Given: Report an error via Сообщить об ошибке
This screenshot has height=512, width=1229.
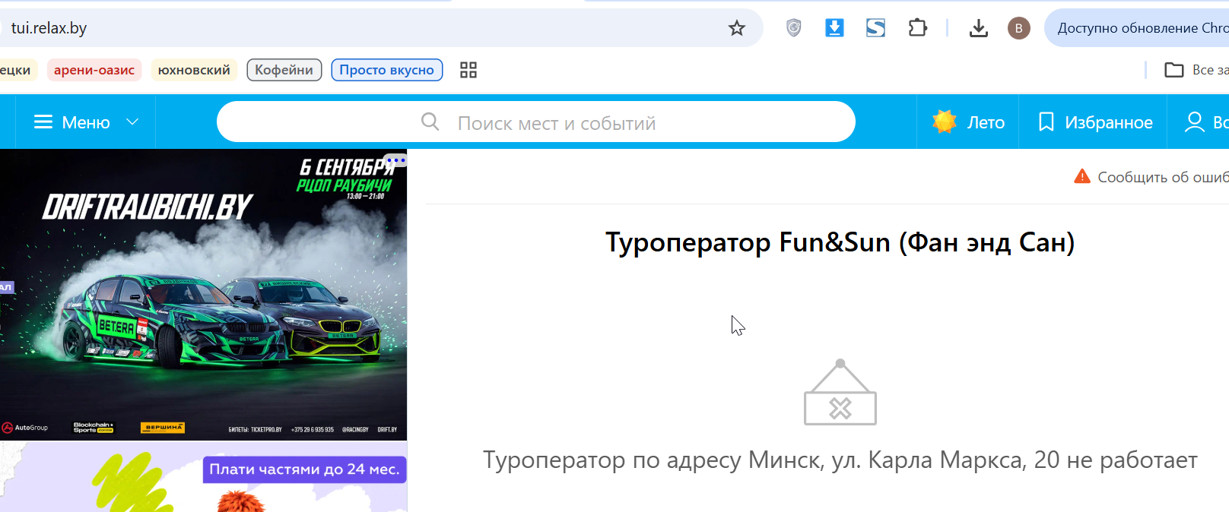Looking at the screenshot, I should pos(1151,177).
